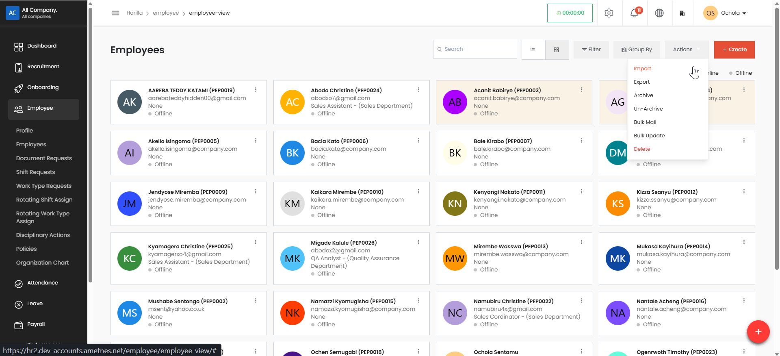Image resolution: width=780 pixels, height=356 pixels.
Task: Open Work Type Requests link
Action: 44,186
